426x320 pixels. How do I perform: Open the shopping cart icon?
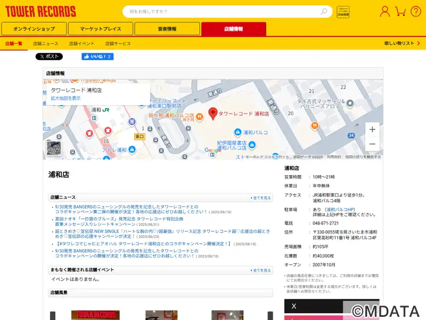(x=400, y=12)
